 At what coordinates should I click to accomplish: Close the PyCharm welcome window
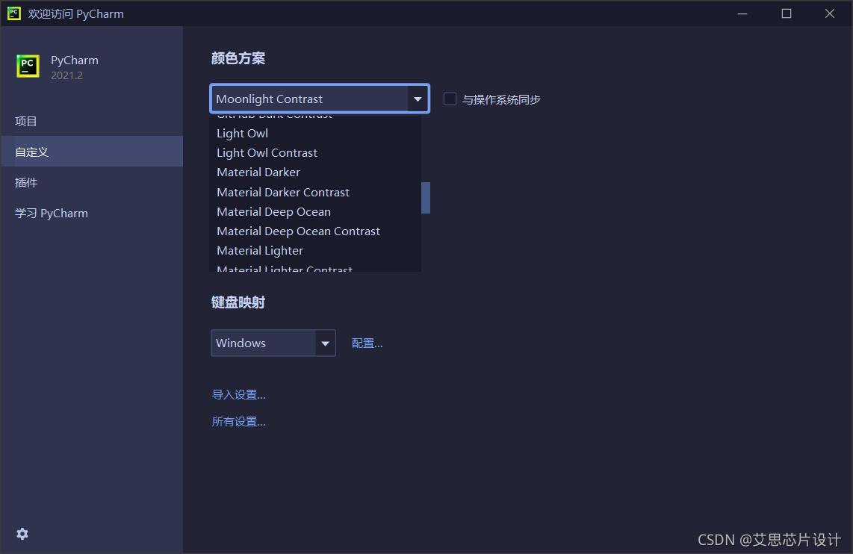tap(830, 13)
